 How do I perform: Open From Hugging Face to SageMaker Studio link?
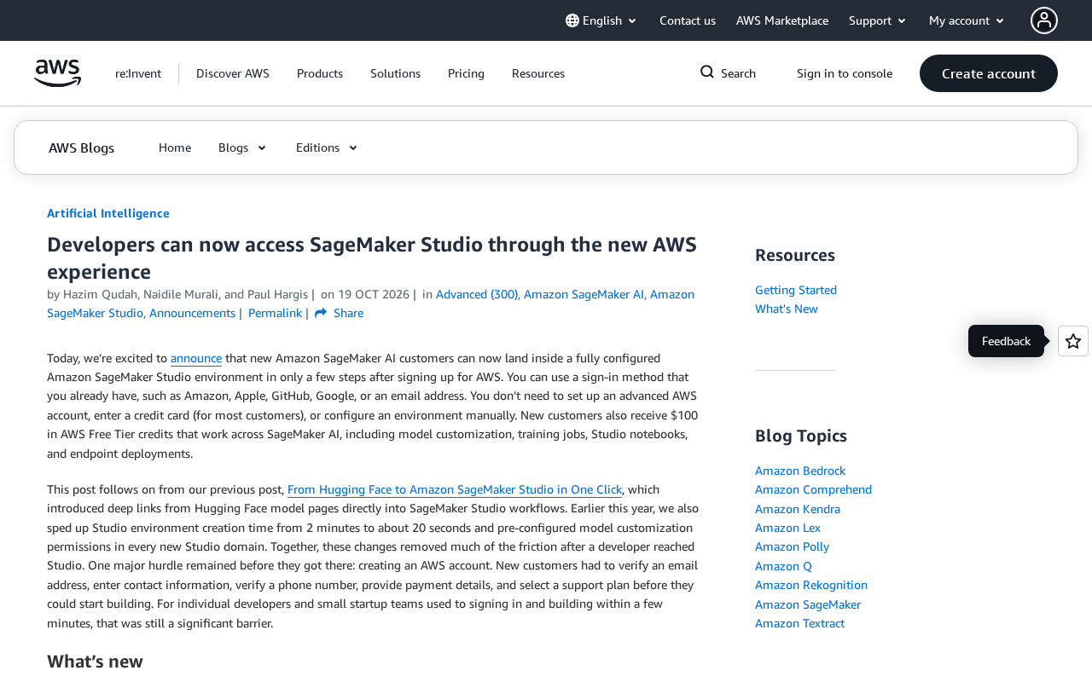455,489
